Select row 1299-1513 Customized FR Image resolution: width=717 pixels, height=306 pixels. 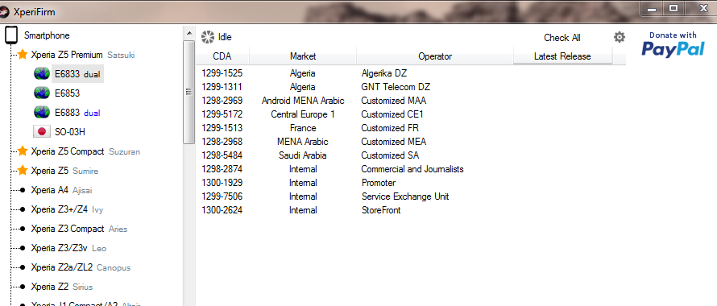pos(411,128)
